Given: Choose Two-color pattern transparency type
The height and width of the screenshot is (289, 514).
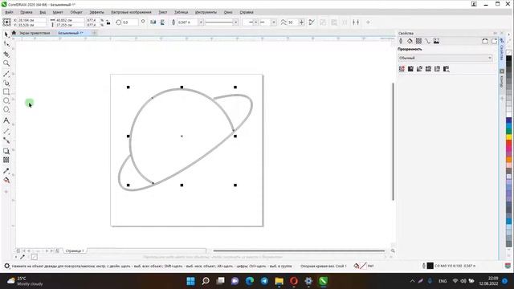Looking at the screenshot, I should point(447,69).
